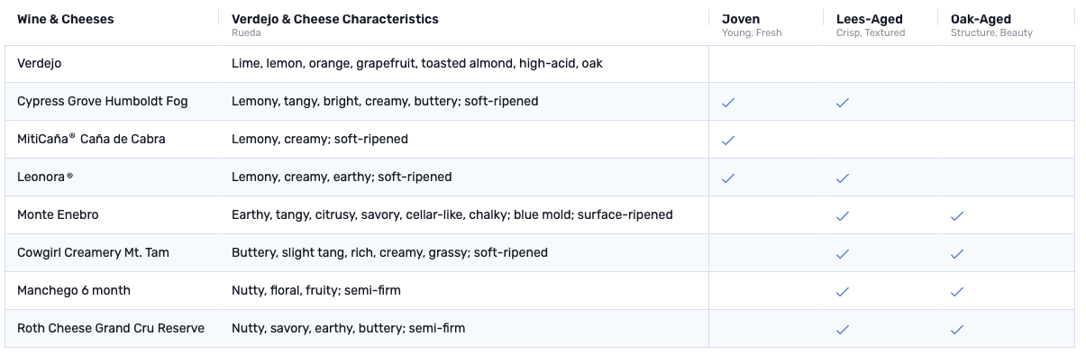Click the Lees-Aged column header
This screenshot has width=1086, height=364.
click(869, 19)
